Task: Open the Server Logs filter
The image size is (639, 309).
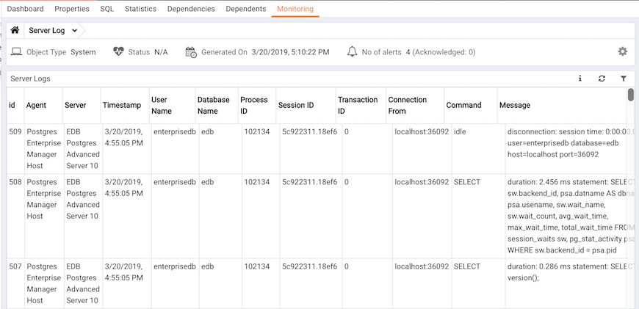Action: (x=624, y=79)
